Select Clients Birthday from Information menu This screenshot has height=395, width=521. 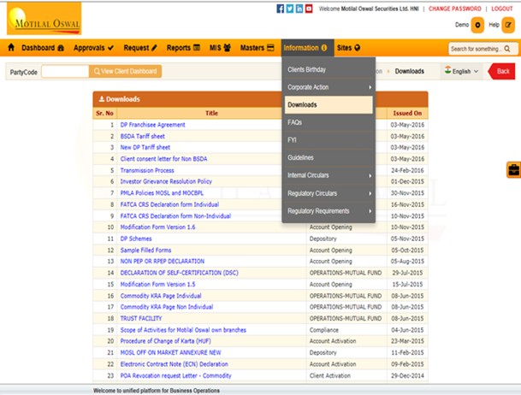point(329,70)
